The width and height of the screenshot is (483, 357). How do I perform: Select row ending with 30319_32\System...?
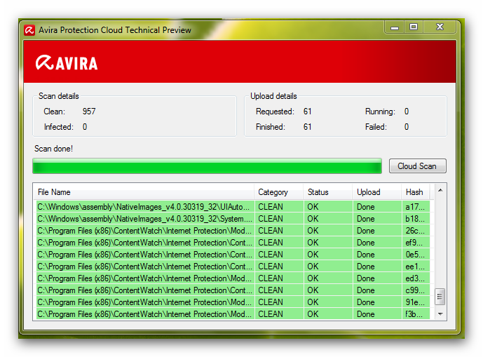coord(233,219)
